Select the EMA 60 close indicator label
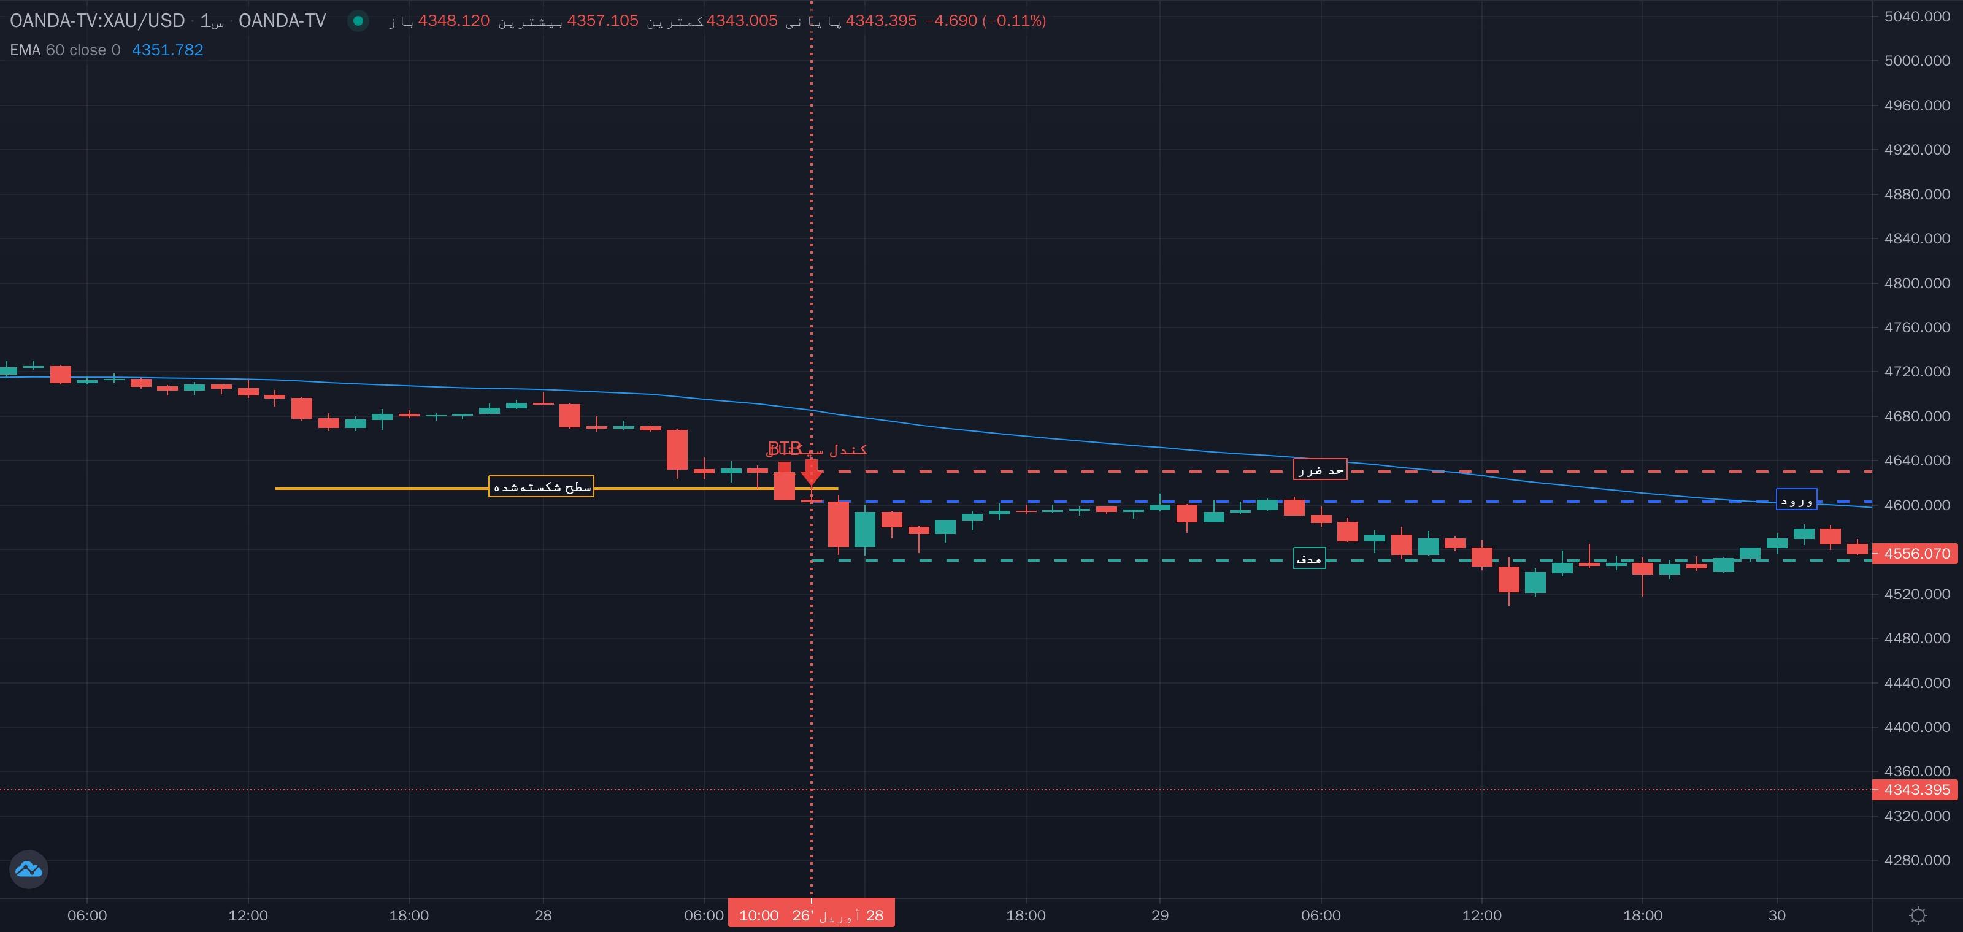1963x932 pixels. (x=65, y=50)
